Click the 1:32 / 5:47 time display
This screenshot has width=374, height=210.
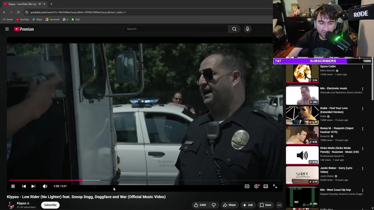(60, 186)
